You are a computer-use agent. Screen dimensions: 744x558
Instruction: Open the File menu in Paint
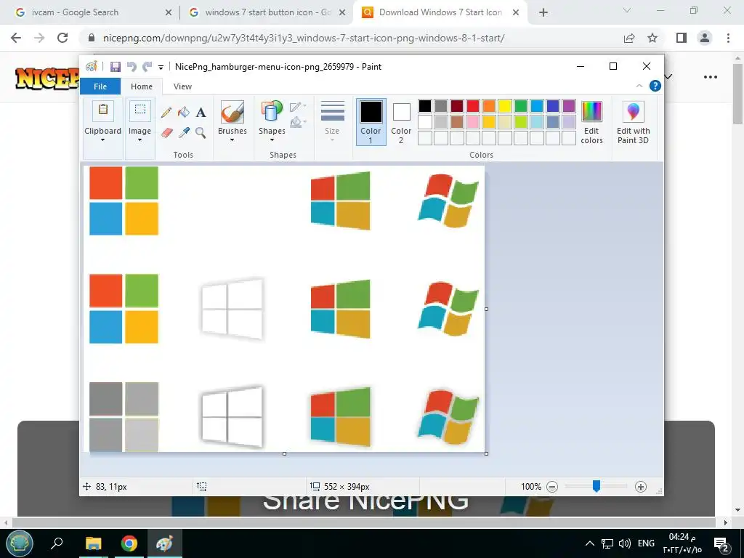[100, 86]
